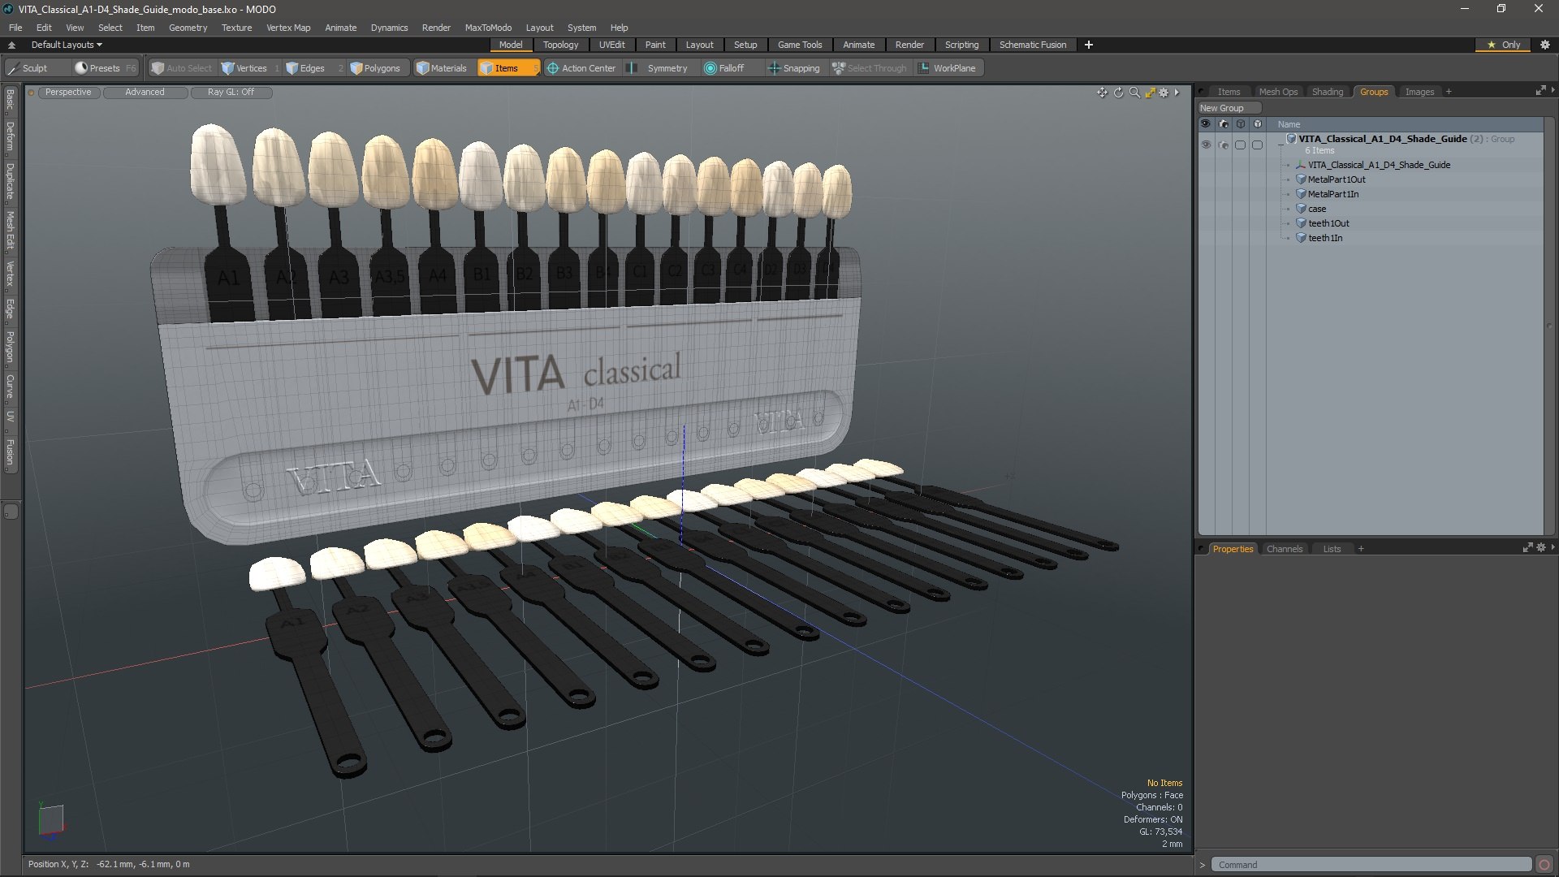This screenshot has height=877, width=1559.
Task: Click the viewport maximize arrow icon
Action: (x=1150, y=93)
